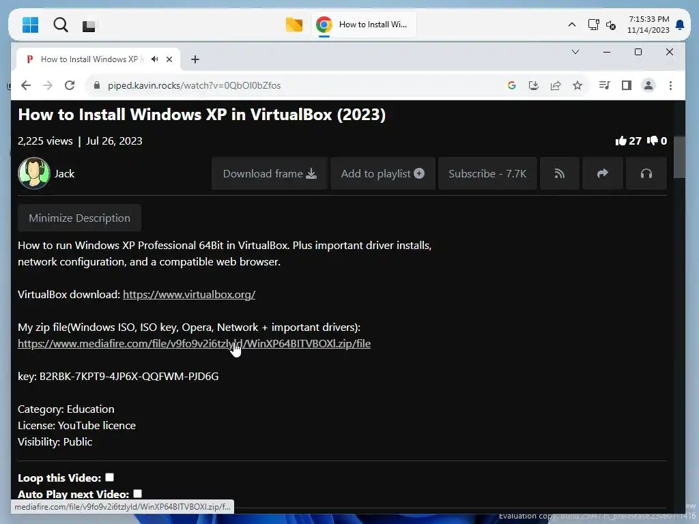Open Task View from taskbar
The width and height of the screenshot is (699, 524).
click(89, 26)
